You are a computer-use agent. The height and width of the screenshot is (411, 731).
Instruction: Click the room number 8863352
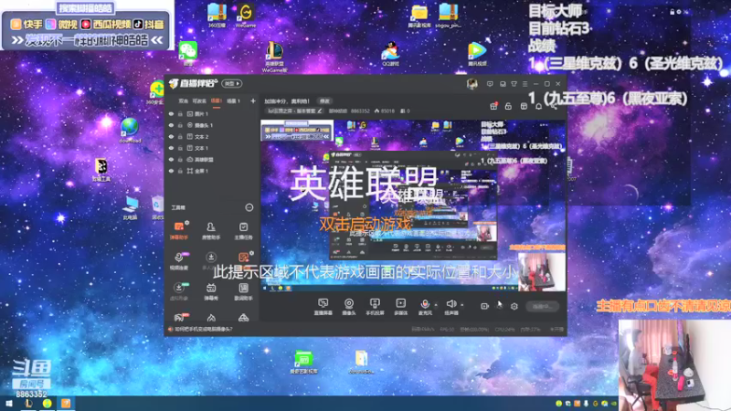click(360, 111)
